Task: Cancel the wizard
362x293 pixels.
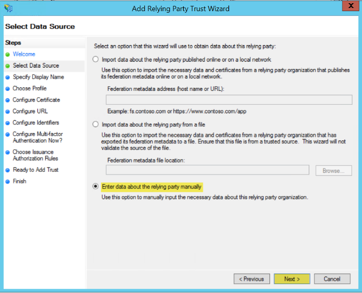Action: pos(332,279)
